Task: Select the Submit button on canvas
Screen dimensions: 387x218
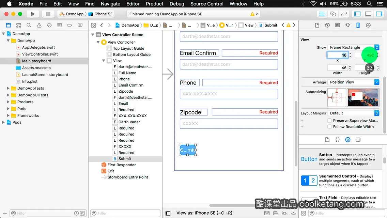Action: (x=188, y=150)
